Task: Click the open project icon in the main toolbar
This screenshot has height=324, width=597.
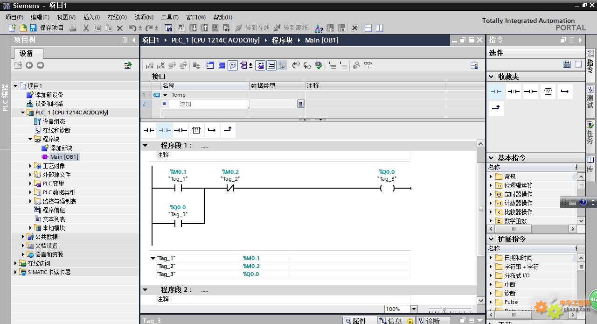Action: pyautogui.click(x=22, y=28)
